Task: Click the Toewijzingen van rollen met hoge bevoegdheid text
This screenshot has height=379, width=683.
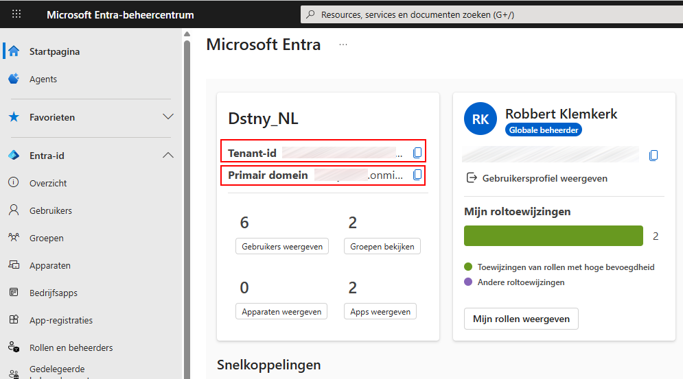Action: point(566,267)
